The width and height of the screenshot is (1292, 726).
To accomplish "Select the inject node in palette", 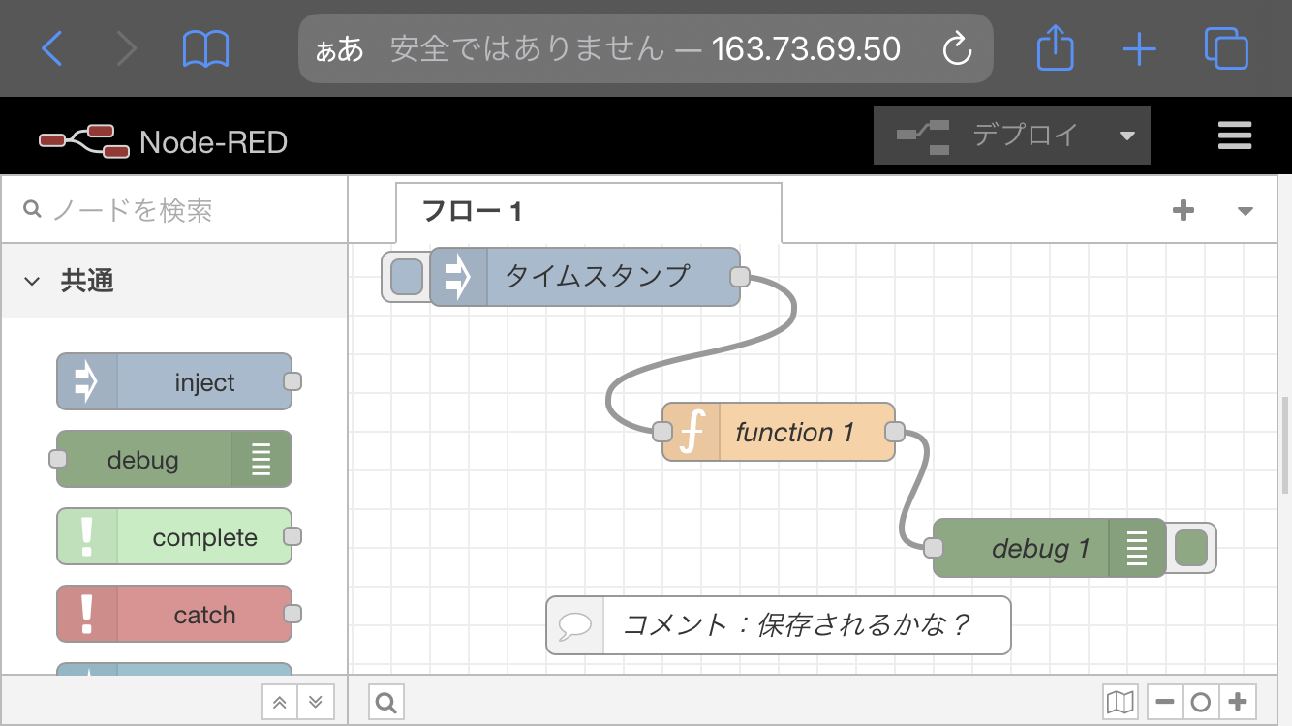I will click(174, 381).
